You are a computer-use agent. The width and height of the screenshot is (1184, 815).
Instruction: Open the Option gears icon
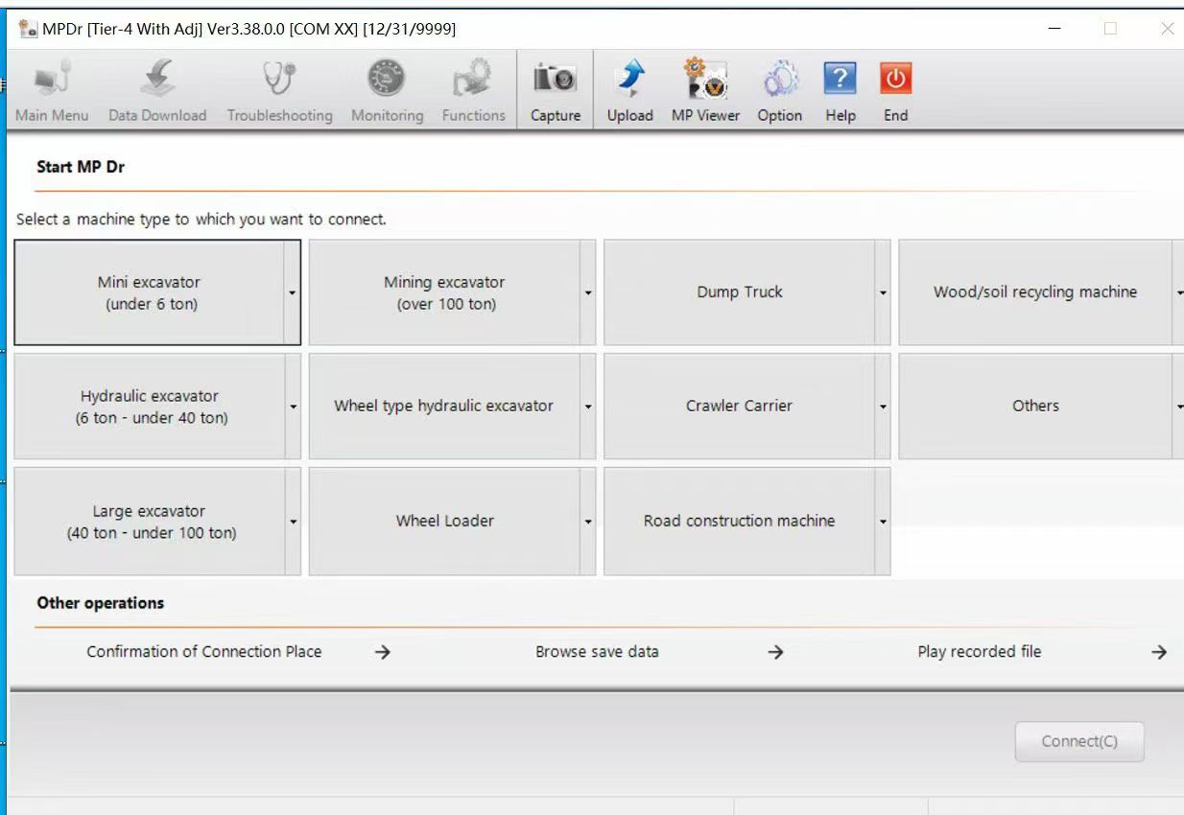[779, 80]
